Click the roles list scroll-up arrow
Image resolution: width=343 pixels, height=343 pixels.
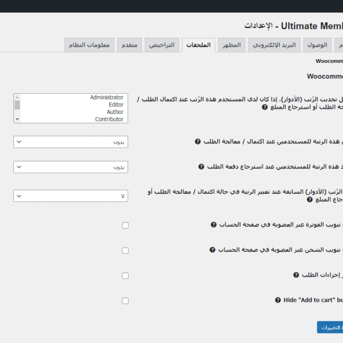17,97
